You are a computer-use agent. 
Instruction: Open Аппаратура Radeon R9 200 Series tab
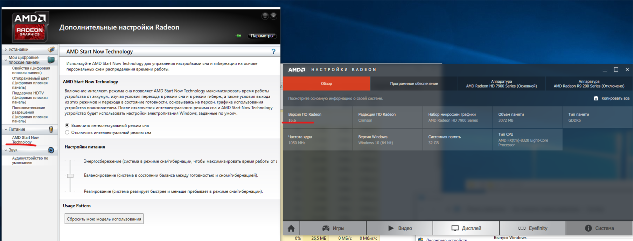pos(589,84)
